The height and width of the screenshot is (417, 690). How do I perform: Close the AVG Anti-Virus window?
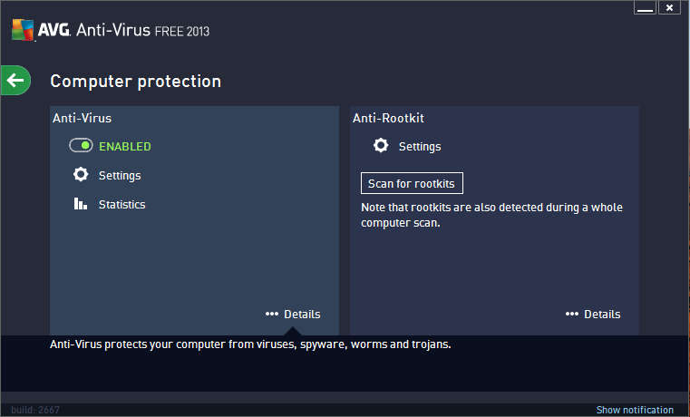click(x=669, y=8)
